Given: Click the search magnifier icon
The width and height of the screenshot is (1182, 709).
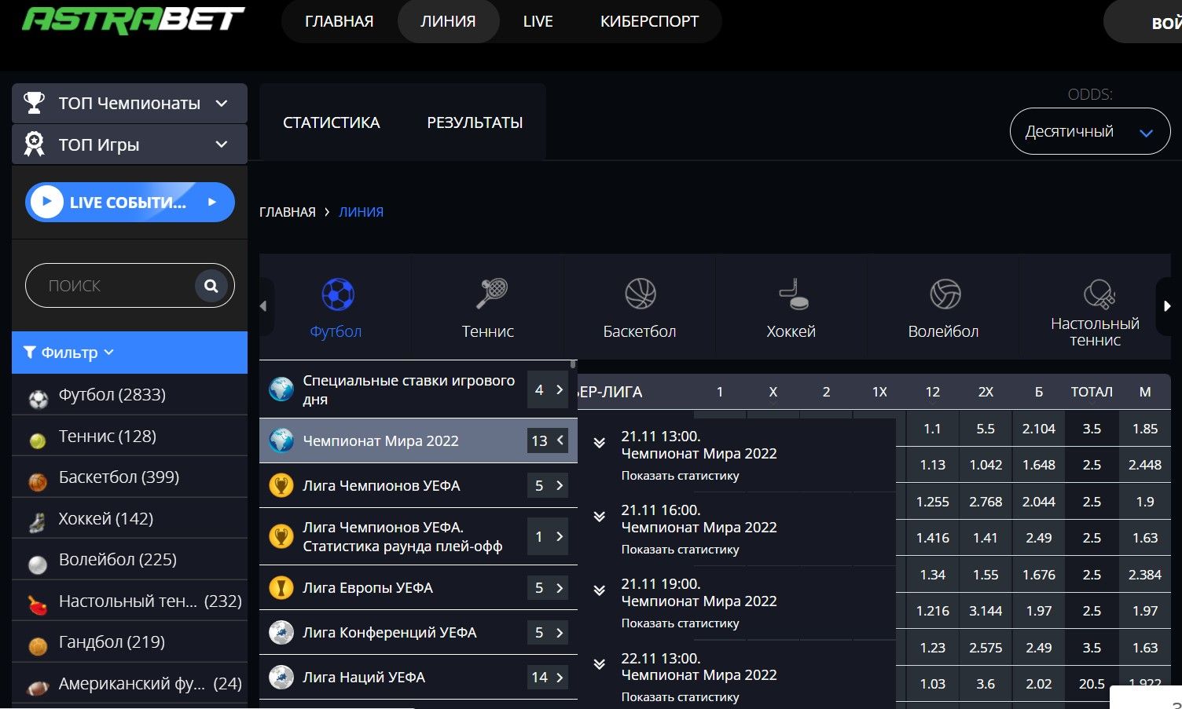Looking at the screenshot, I should pyautogui.click(x=211, y=286).
